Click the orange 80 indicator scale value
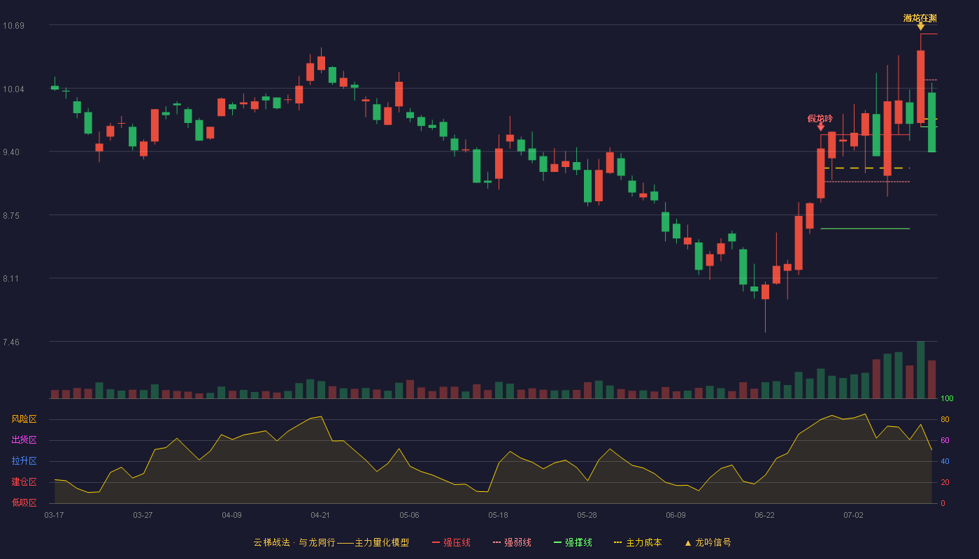Screen dimensions: 979x559 tap(945, 419)
